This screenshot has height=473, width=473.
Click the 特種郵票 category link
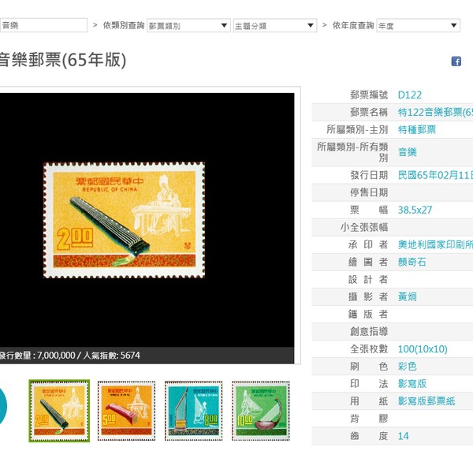[417, 130]
